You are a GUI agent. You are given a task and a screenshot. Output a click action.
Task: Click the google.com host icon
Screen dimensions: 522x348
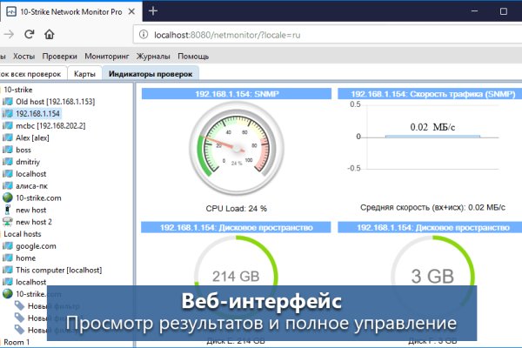coord(8,246)
